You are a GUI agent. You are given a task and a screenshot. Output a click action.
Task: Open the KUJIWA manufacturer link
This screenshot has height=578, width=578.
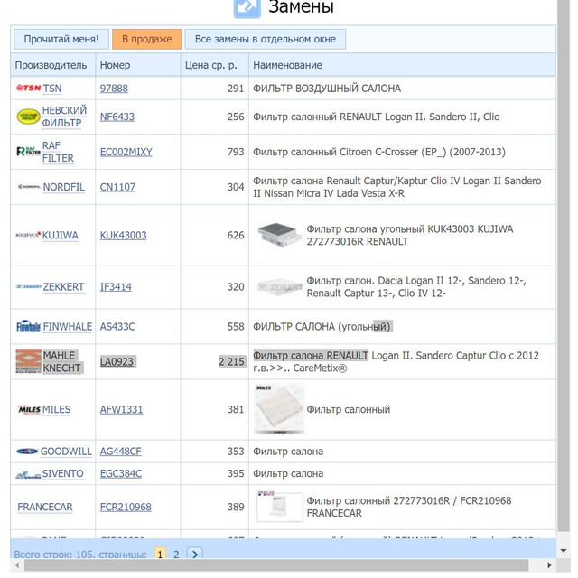(61, 235)
